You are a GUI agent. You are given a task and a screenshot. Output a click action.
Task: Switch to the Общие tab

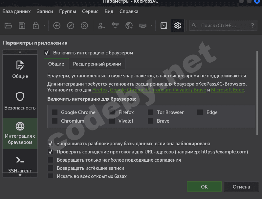(x=56, y=64)
